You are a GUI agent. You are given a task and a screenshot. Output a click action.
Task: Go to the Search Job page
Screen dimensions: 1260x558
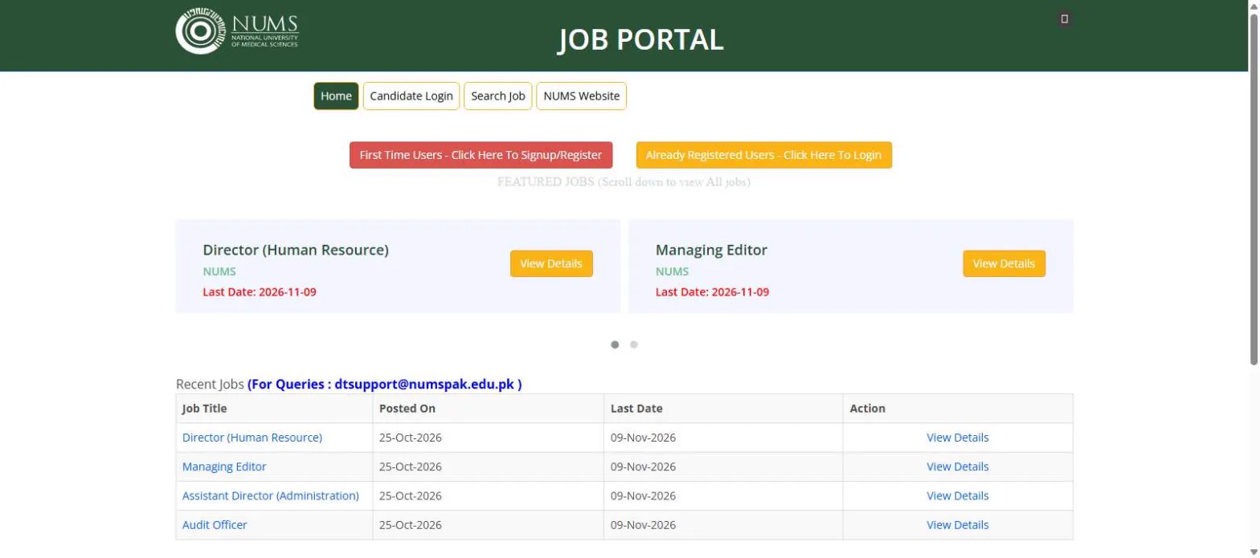point(498,96)
